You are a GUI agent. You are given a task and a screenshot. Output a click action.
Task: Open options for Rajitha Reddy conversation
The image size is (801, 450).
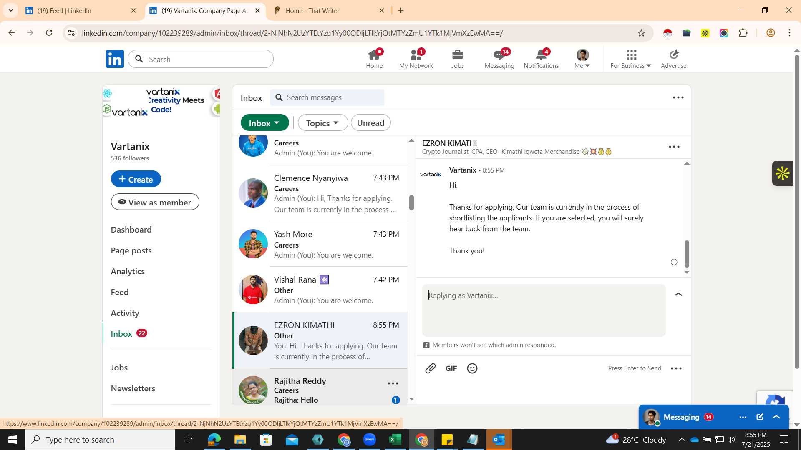[x=393, y=383]
